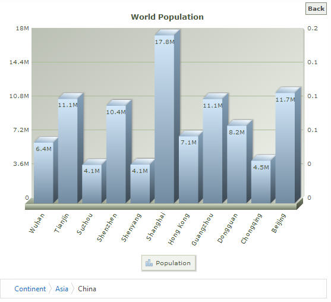Go to the Asia breadcrumb link
This screenshot has height=302, width=331.
62,289
